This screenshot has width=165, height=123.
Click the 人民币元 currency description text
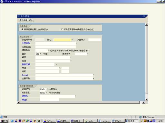53,89
